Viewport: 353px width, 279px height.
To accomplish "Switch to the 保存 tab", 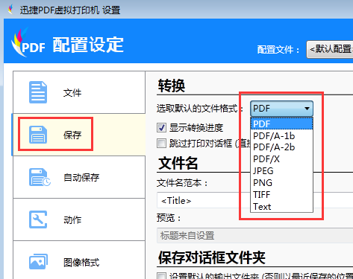I will click(79, 135).
